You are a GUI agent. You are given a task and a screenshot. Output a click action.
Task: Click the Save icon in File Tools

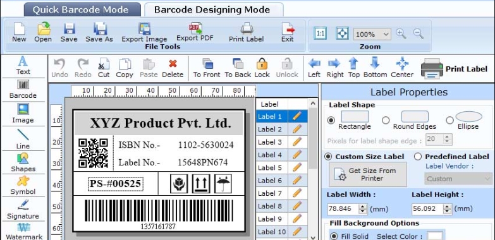pos(69,32)
